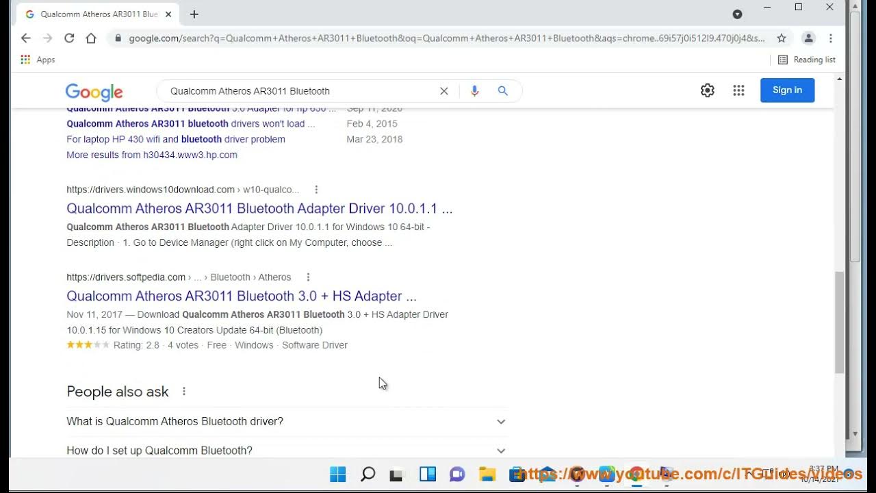The width and height of the screenshot is (876, 493).
Task: Open the browser home page
Action: tap(91, 38)
